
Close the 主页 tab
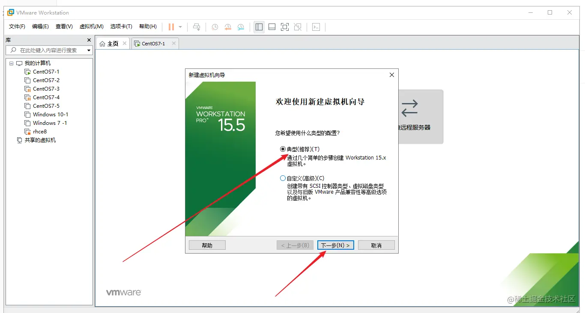click(x=125, y=43)
